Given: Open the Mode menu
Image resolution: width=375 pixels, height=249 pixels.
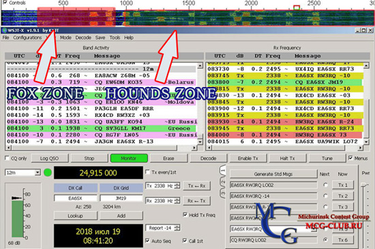Looking at the screenshot, I should click(x=65, y=37).
